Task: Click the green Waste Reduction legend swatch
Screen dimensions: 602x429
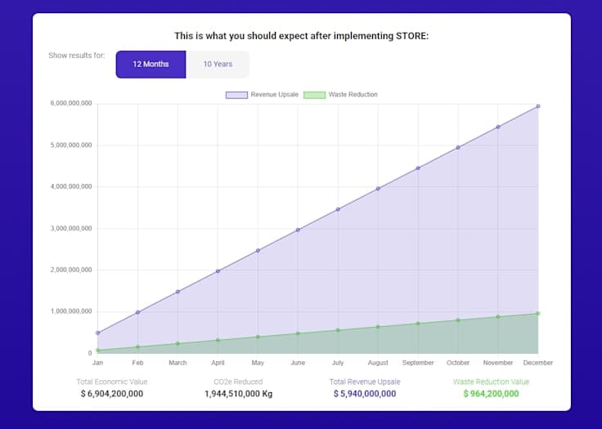Action: coord(314,95)
